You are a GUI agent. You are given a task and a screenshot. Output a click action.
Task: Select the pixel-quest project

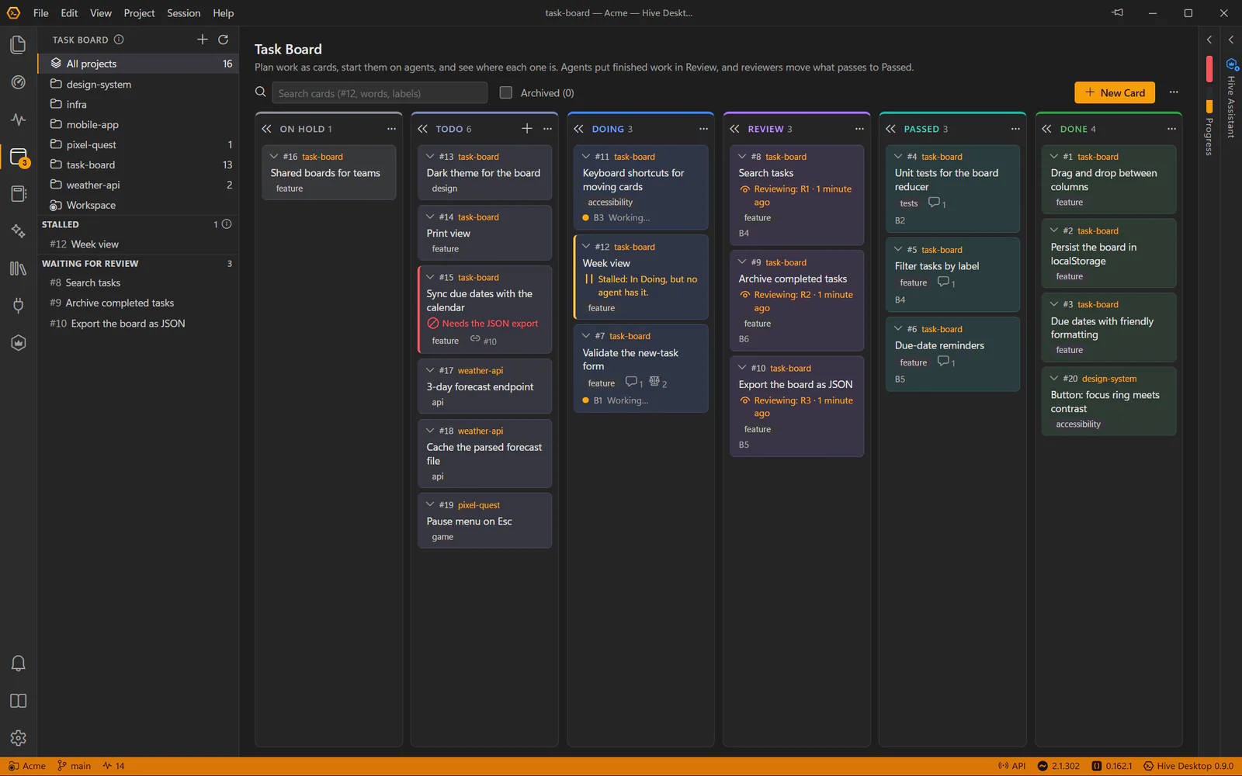(138, 144)
